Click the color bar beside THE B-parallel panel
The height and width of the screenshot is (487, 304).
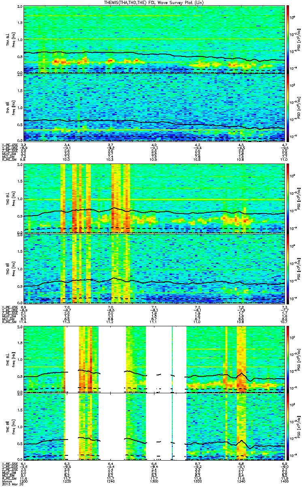287,427
